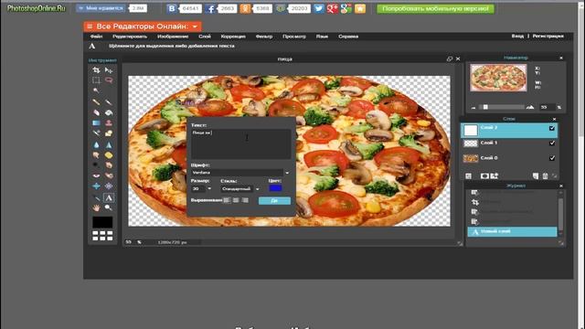The width and height of the screenshot is (585, 329).
Task: Select the Gradient tool
Action: (x=96, y=122)
